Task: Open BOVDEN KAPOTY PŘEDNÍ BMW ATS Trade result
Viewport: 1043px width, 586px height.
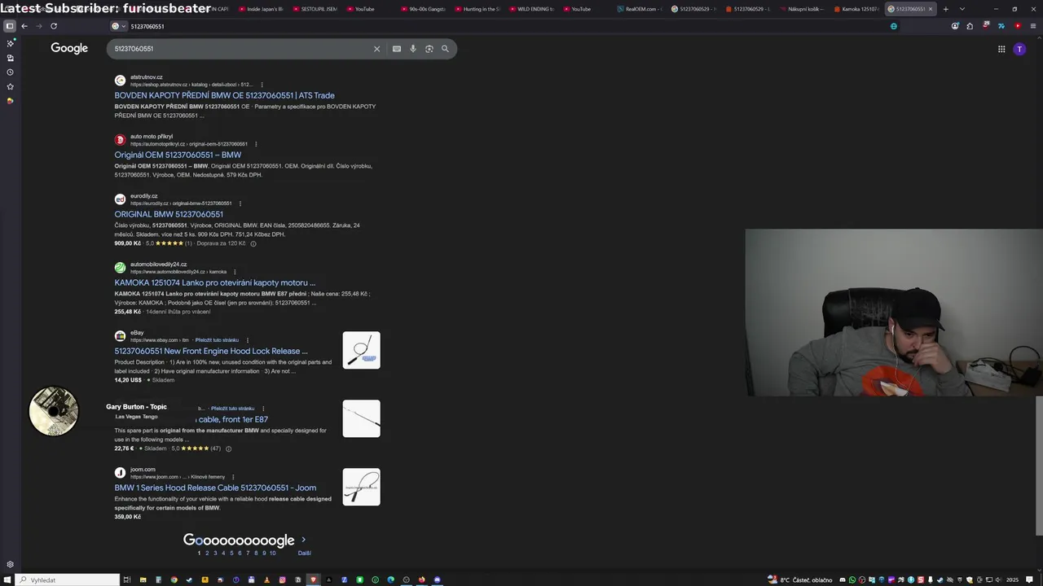Action: (224, 95)
